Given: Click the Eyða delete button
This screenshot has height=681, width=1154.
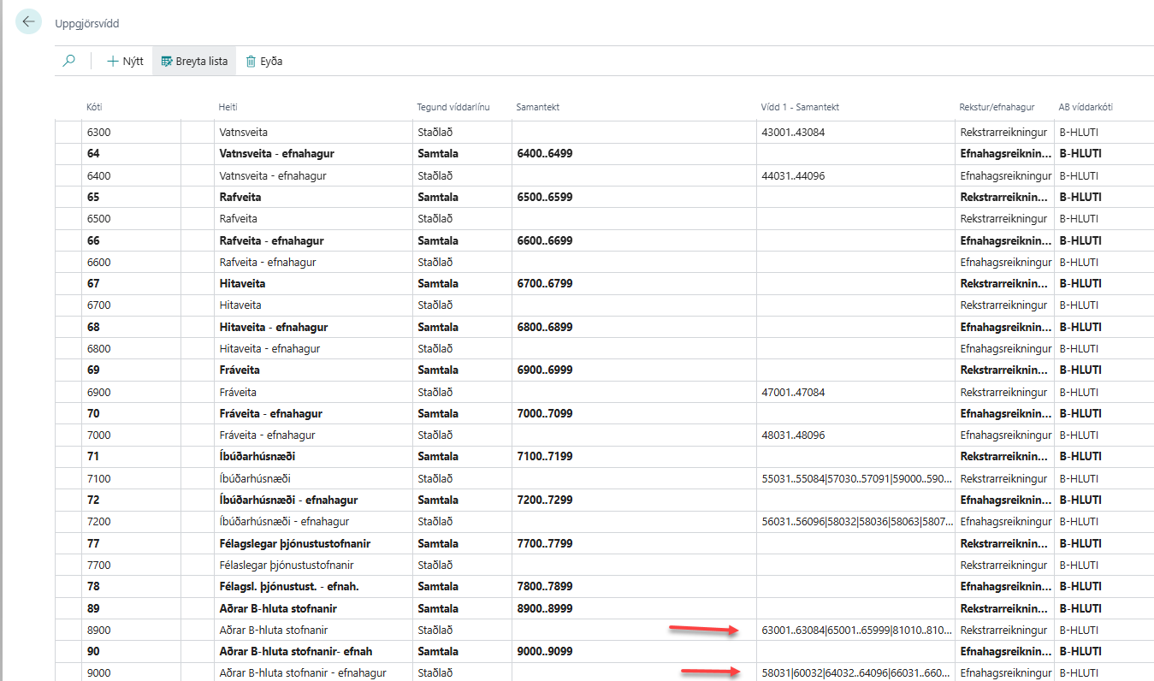Looking at the screenshot, I should (x=263, y=61).
